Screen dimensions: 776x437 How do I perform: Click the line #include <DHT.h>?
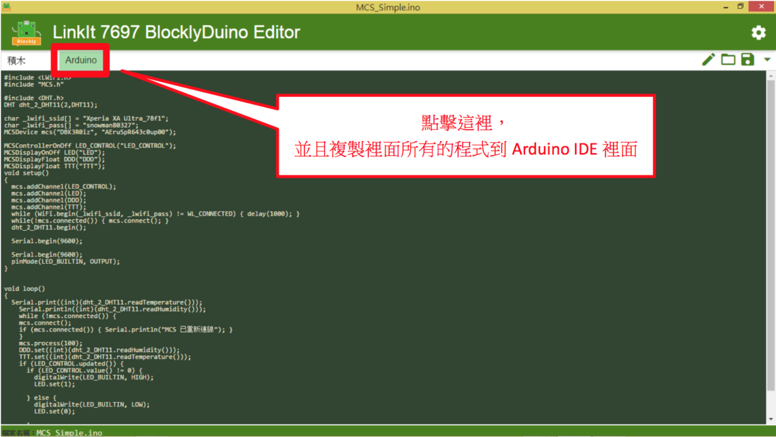click(x=34, y=98)
